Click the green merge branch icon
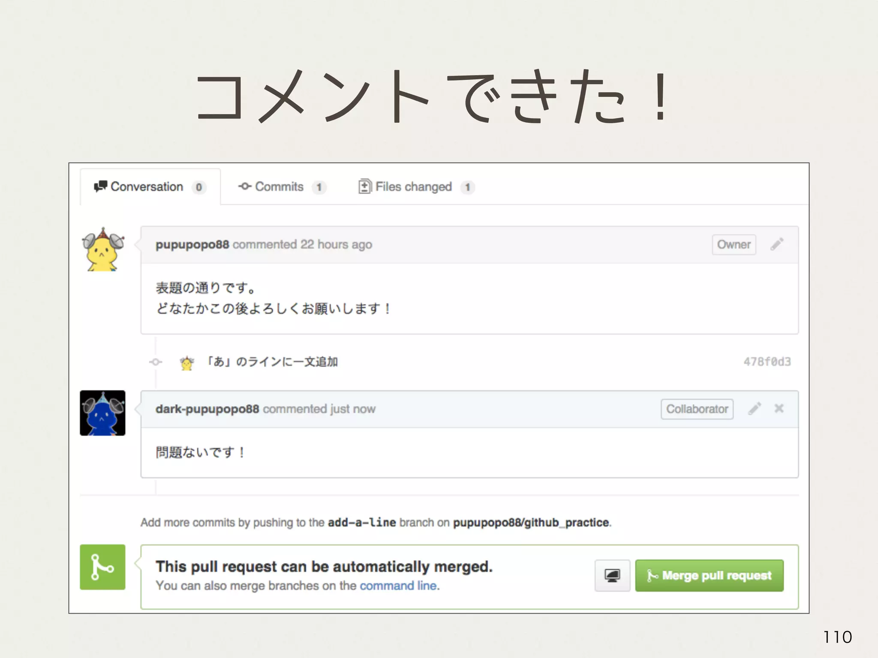 (102, 567)
